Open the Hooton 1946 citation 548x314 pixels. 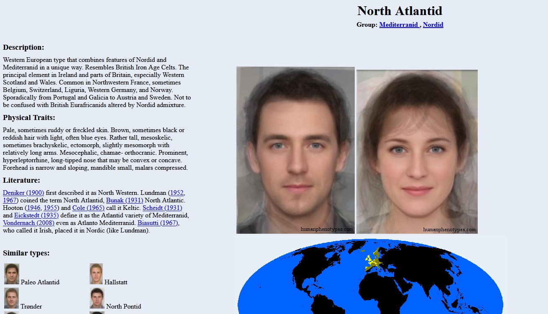pyautogui.click(x=33, y=208)
